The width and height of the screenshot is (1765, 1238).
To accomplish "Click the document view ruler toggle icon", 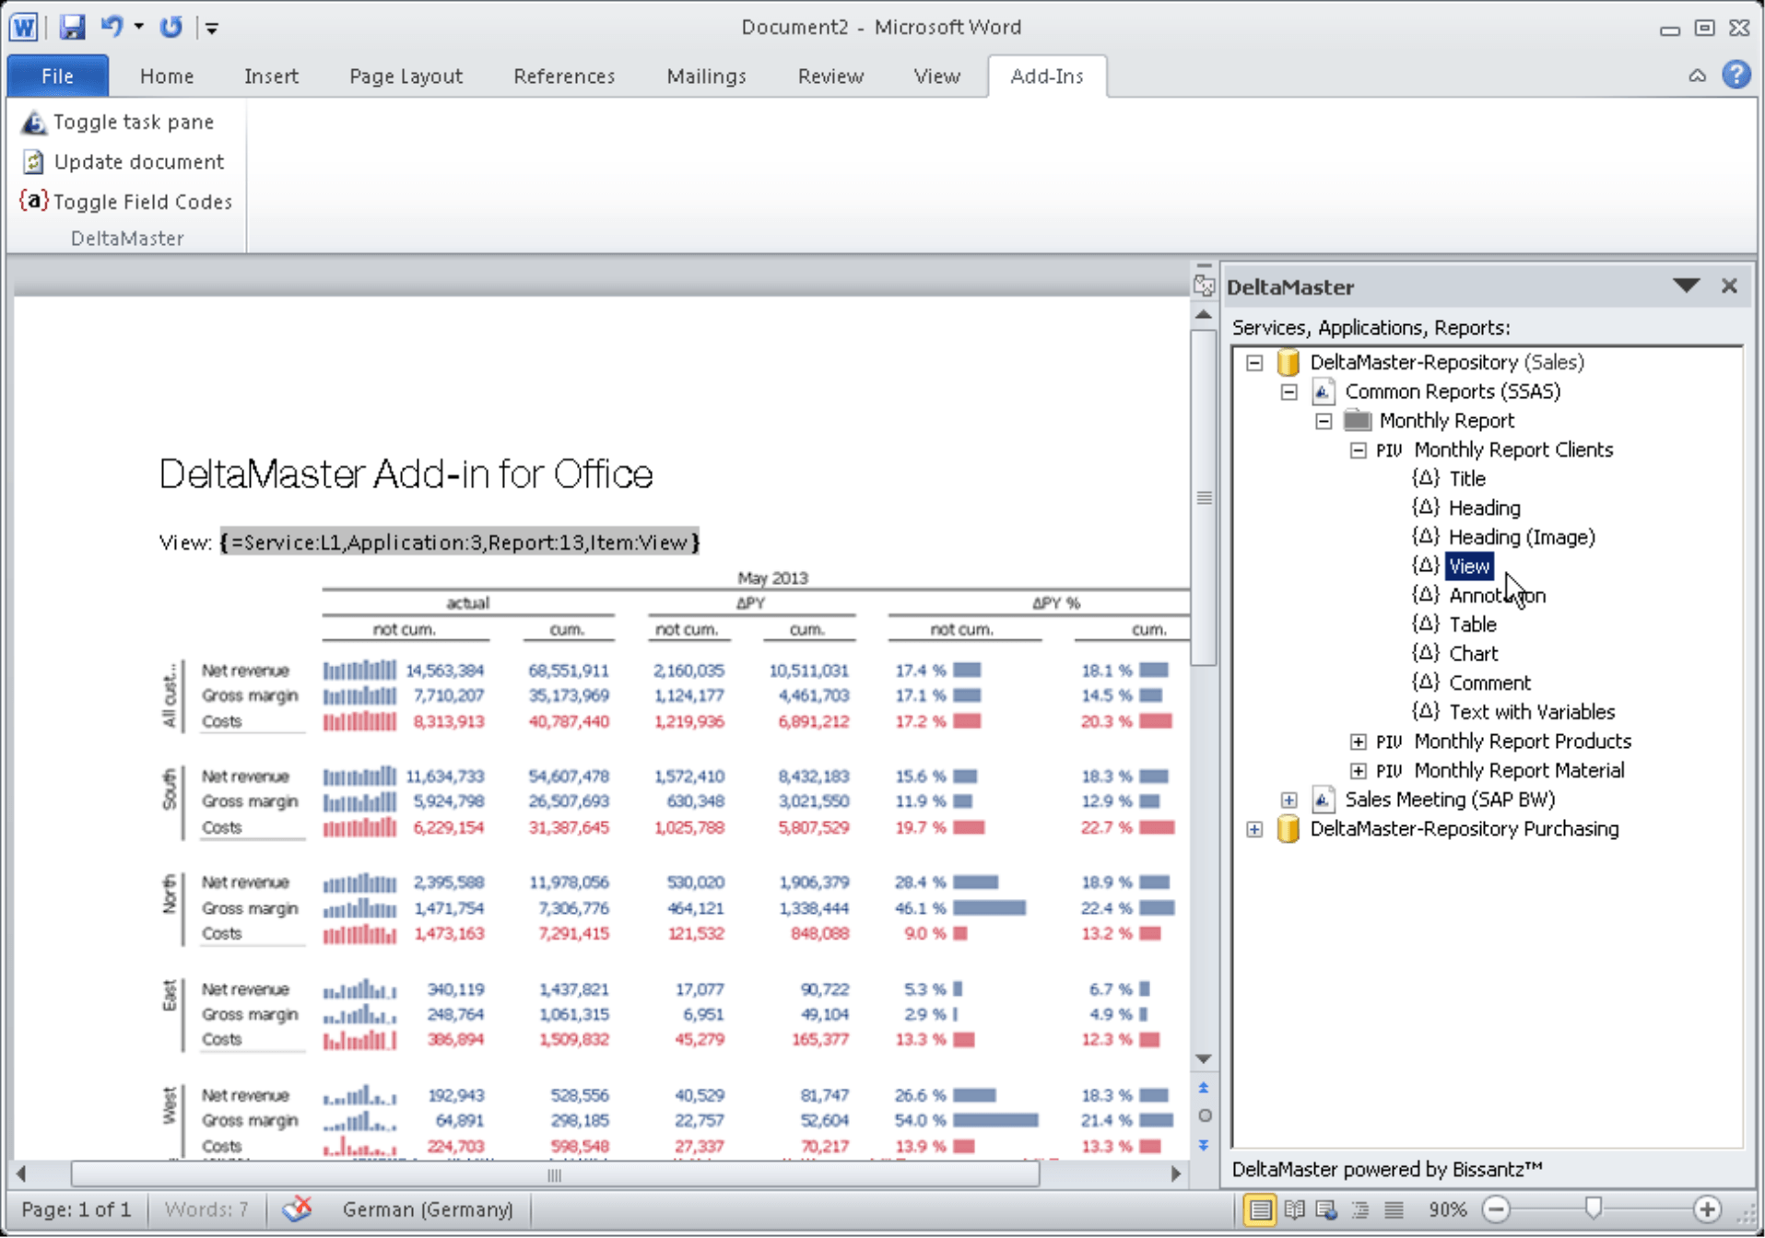I will pyautogui.click(x=1204, y=285).
